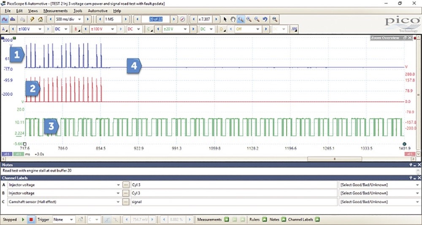Screen dimensions: 422x225
Task: Toggle Rulers legend display
Action: click(265, 220)
